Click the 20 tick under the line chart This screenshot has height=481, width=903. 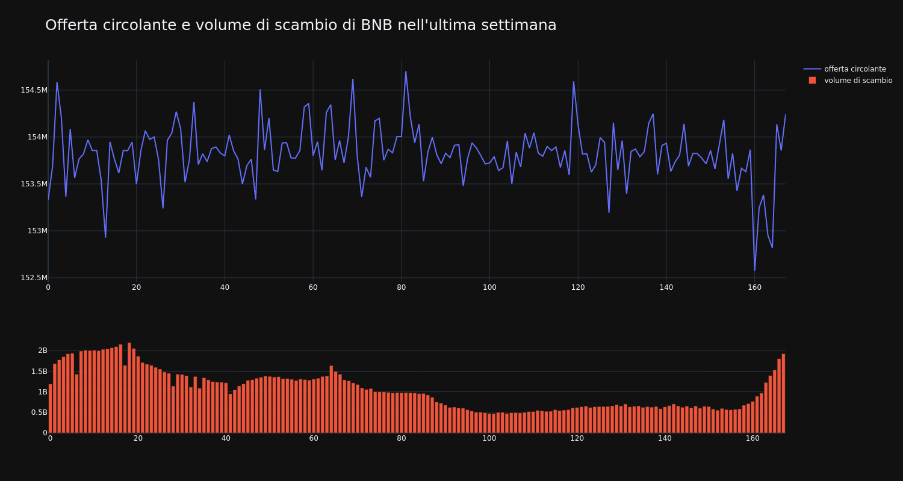click(136, 287)
